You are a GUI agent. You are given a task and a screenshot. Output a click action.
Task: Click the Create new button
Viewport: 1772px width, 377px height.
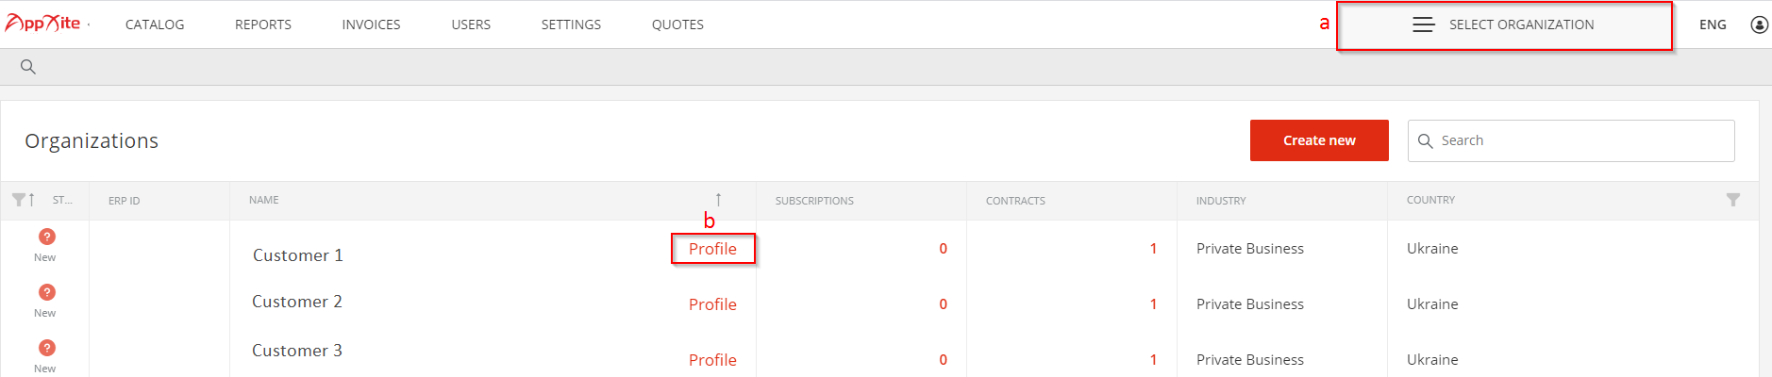tap(1319, 140)
